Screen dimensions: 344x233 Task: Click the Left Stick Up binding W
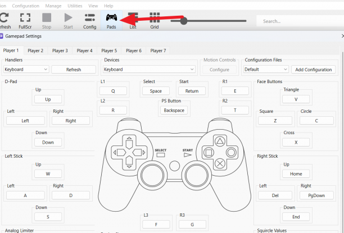click(48, 174)
